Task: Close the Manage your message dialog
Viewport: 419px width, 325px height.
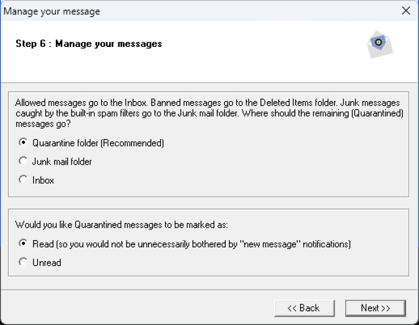Action: [x=406, y=11]
